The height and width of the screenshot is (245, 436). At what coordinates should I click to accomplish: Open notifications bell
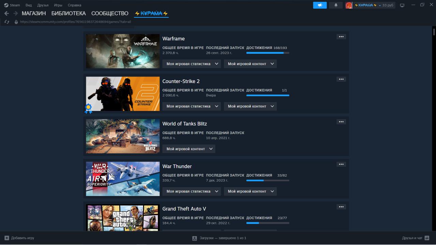click(x=336, y=5)
